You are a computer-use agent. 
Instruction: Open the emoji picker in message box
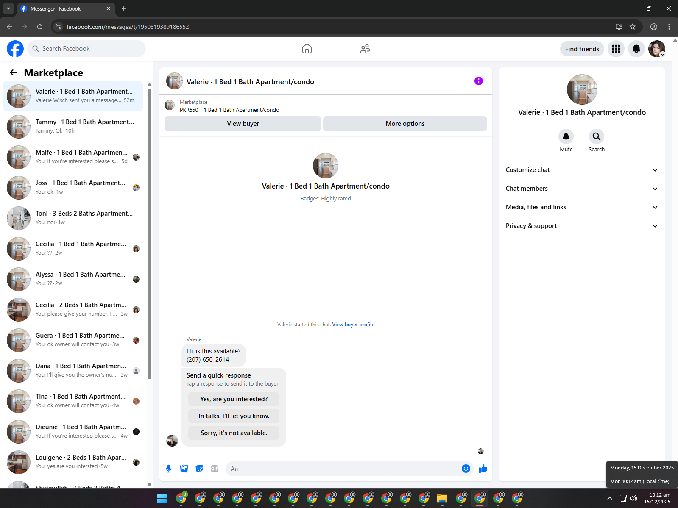click(x=466, y=469)
